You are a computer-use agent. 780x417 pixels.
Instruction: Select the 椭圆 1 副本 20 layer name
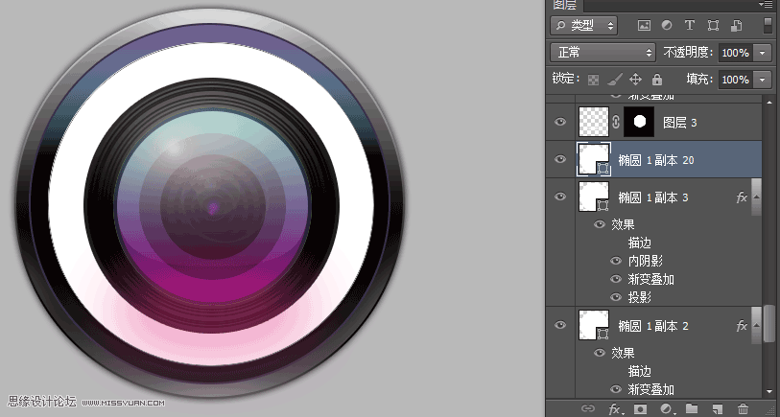coord(655,160)
